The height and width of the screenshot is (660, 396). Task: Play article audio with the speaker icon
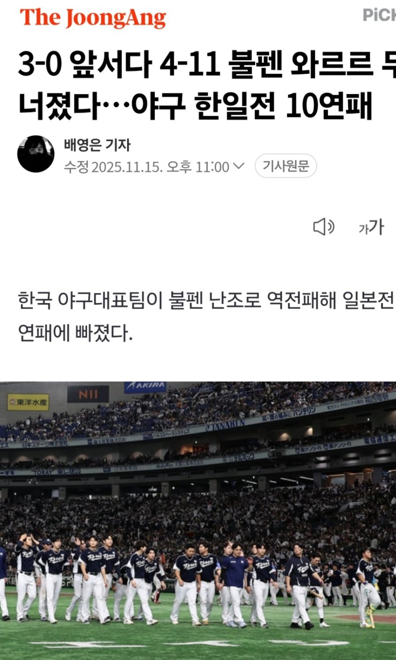[x=324, y=227]
